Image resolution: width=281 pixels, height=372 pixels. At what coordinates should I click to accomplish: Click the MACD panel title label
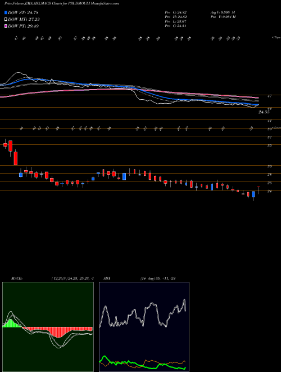[x=16, y=278]
